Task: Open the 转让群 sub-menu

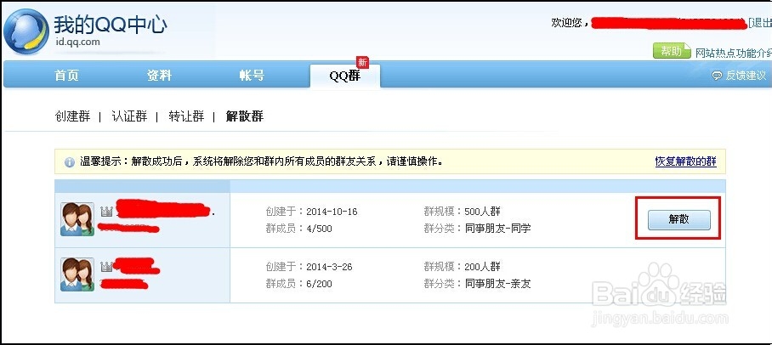Action: point(186,116)
